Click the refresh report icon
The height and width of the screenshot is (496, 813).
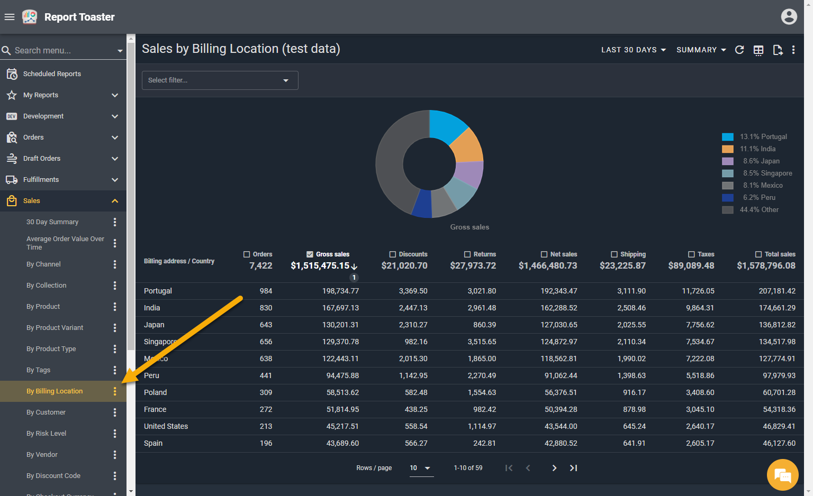[x=739, y=50]
